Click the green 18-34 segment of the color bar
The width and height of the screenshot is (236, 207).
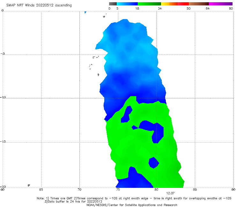(149, 4)
